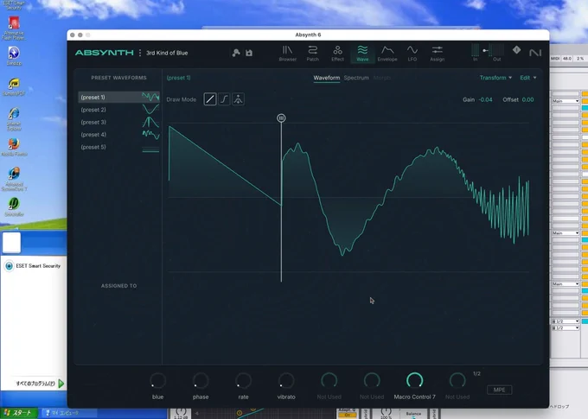Click the Macro Control 7 knob
This screenshot has width=588, height=419.
pyautogui.click(x=415, y=380)
